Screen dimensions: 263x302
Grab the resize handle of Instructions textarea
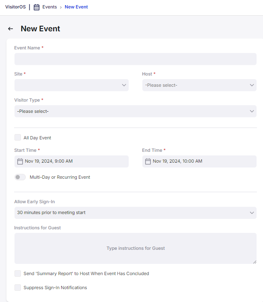pos(255,262)
